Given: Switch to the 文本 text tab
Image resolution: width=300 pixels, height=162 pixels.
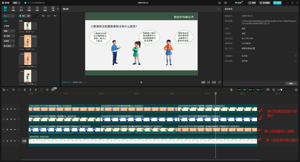Looking at the screenshot, I should click(21, 9).
